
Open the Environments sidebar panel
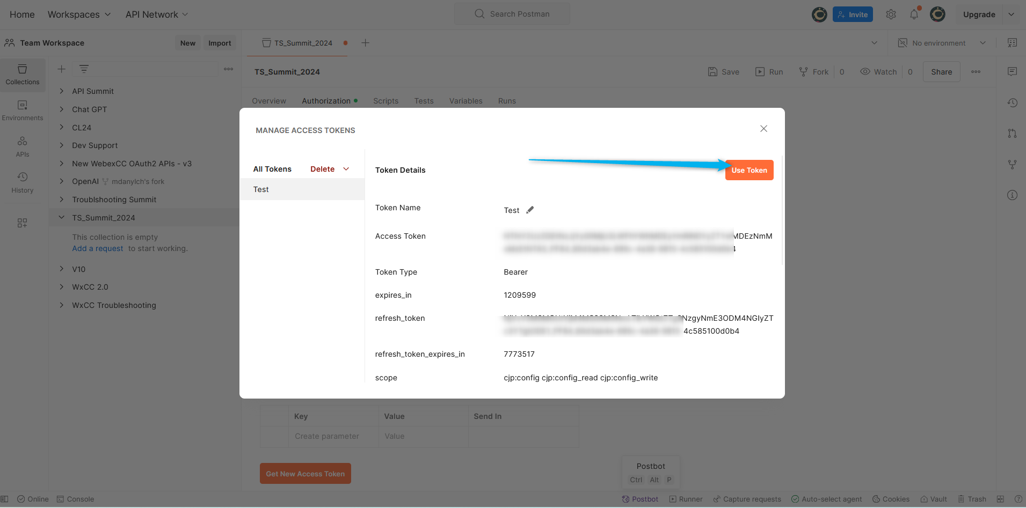(x=23, y=111)
